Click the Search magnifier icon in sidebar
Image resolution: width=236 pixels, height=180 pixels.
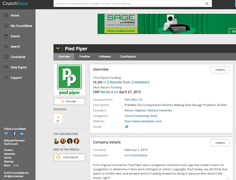pos(6,46)
